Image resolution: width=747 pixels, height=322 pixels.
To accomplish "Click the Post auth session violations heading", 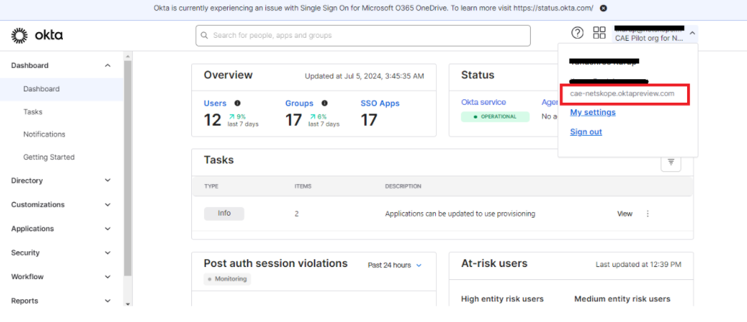I will pos(276,263).
